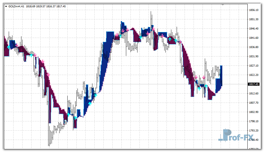Click the cyan up arrow at the base of the large blue rally band
Screen dimensions: 264x152
(96, 95)
